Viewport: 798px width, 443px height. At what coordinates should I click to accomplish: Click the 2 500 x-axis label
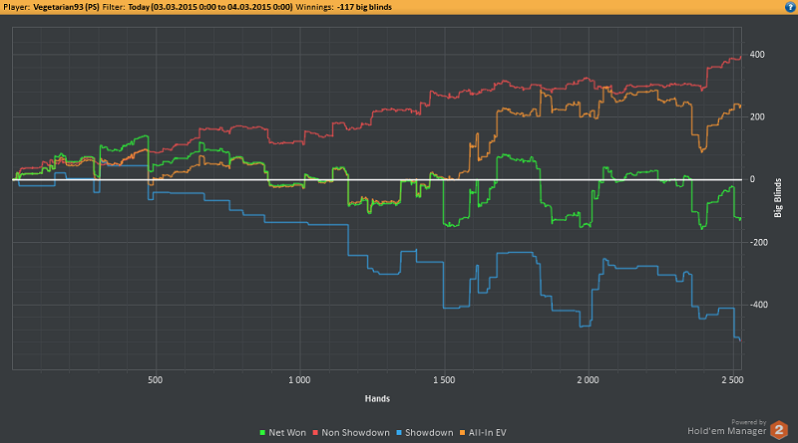click(x=732, y=380)
